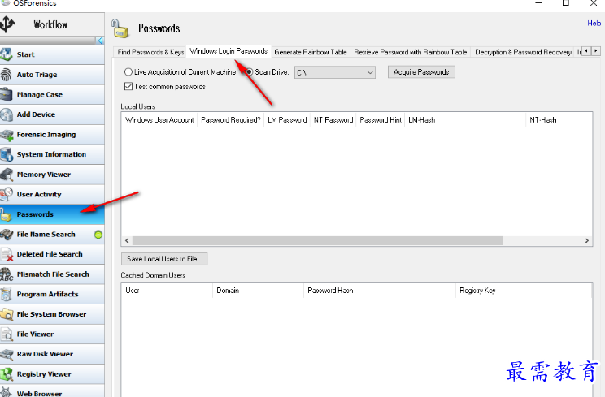Click Save Local Users to File button
This screenshot has height=397, width=605.
pyautogui.click(x=164, y=259)
